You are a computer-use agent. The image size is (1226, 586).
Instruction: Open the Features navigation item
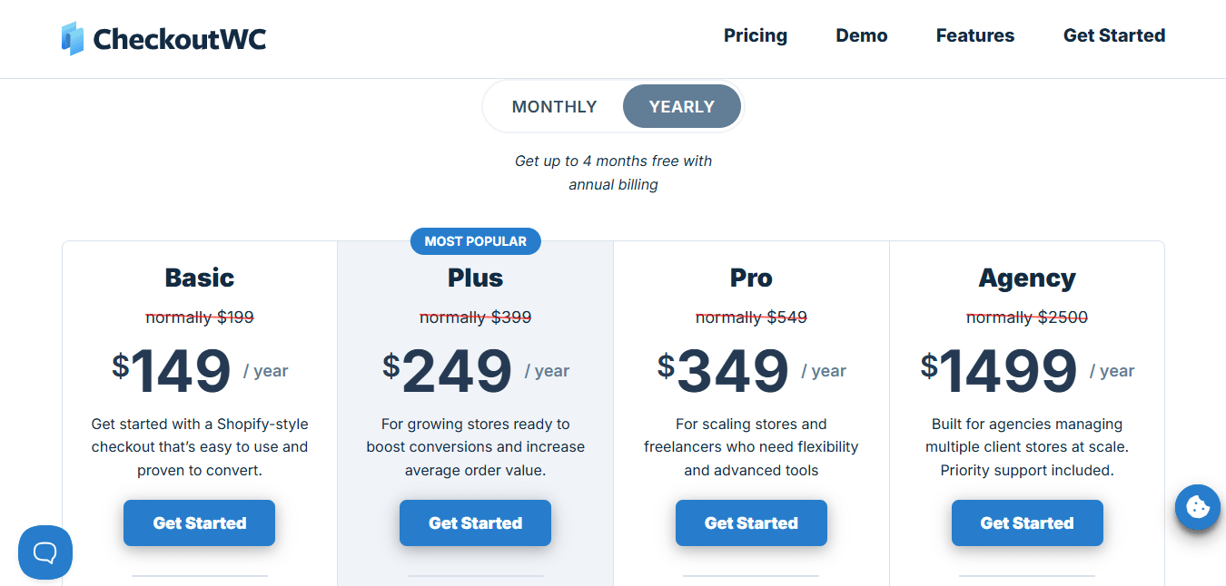(x=974, y=35)
